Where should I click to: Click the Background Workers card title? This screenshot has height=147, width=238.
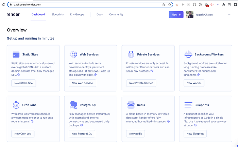(209, 54)
